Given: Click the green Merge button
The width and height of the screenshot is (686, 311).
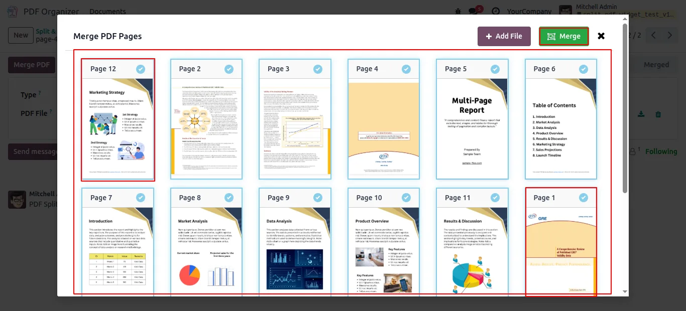Looking at the screenshot, I should point(564,36).
